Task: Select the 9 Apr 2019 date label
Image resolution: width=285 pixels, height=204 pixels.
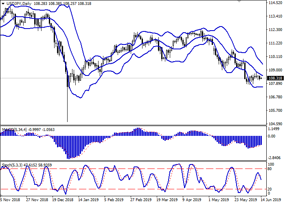Action: [x=191, y=200]
